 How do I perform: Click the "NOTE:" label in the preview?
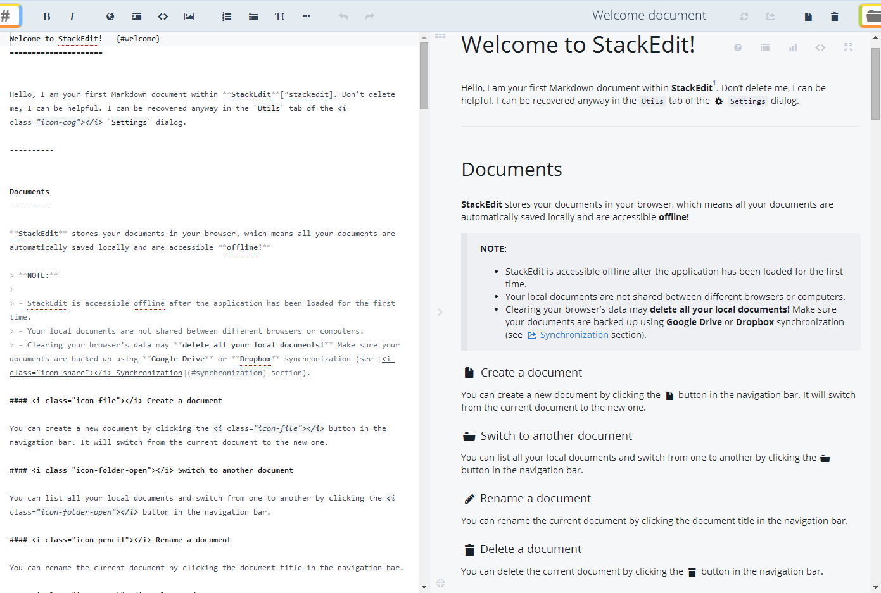click(493, 249)
